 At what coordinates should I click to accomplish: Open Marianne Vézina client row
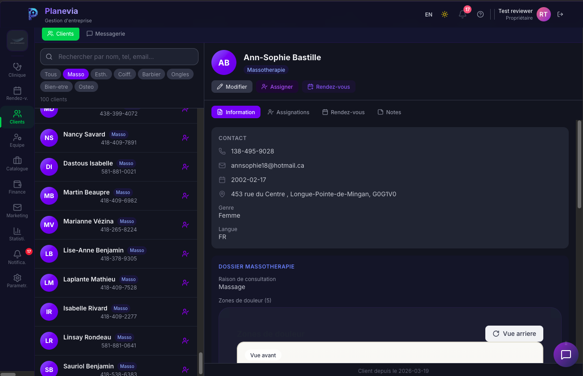(116, 225)
